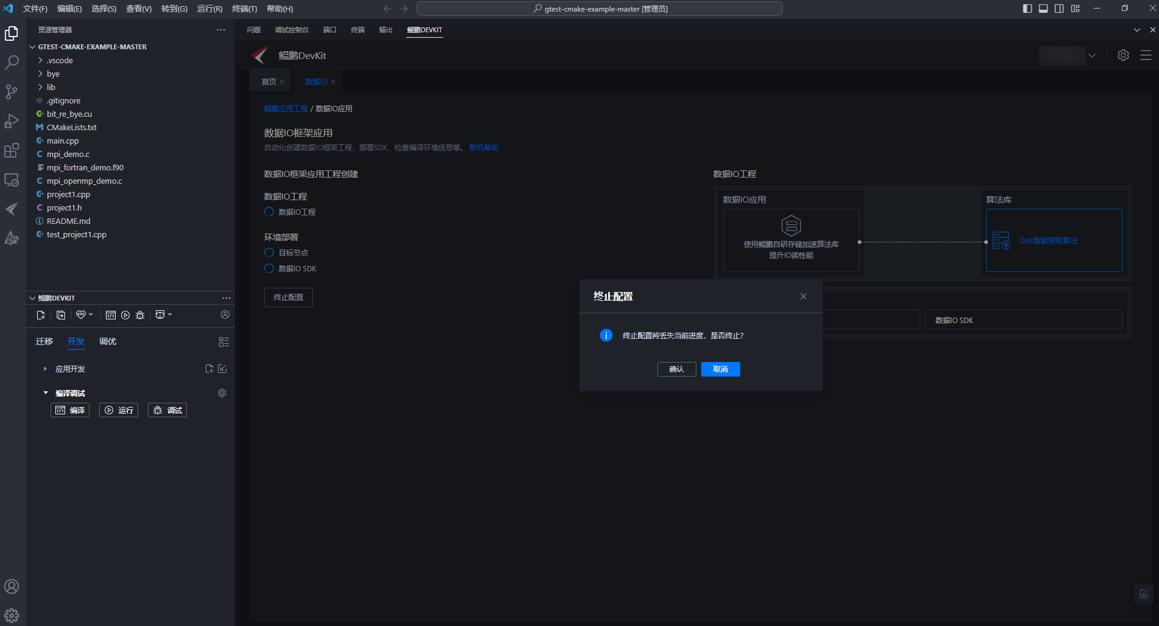Switch to the 问题 panel tab
This screenshot has height=626, width=1159.
click(x=254, y=30)
